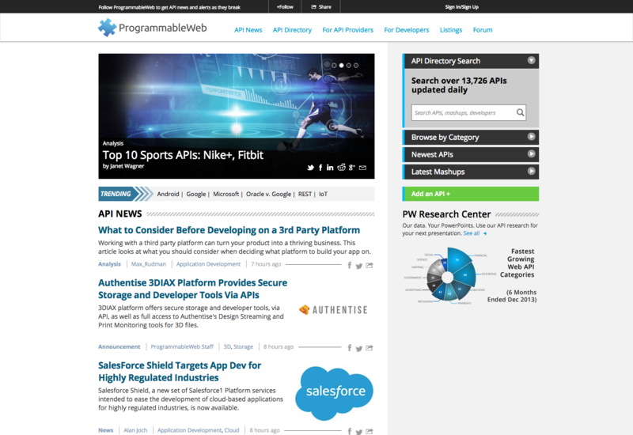This screenshot has height=435, width=633.
Task: Facebook icon for Authentise 3DIAX article
Action: pos(350,348)
